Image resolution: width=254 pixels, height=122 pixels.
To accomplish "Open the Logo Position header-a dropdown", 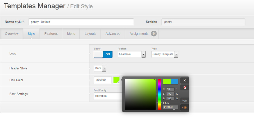I will point(132,54).
